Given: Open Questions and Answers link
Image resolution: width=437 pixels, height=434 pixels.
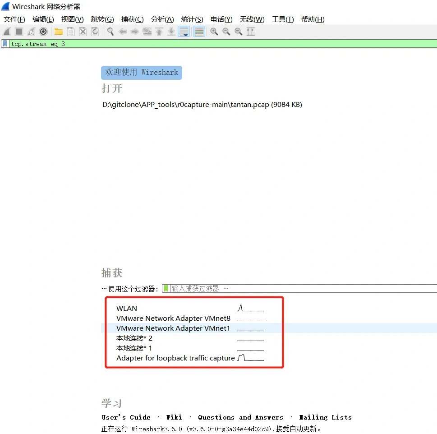Looking at the screenshot, I should (240, 417).
